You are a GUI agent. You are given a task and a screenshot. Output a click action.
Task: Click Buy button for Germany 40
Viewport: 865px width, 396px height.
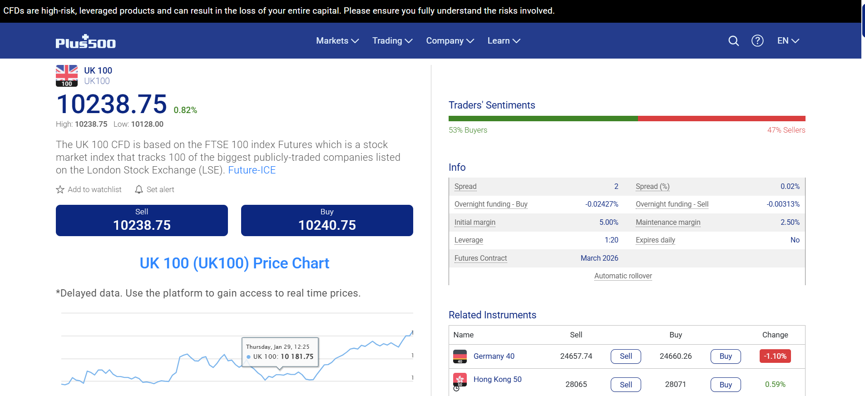point(725,356)
